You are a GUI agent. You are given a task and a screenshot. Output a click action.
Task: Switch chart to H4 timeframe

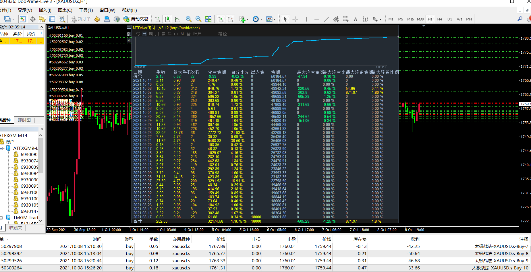click(440, 19)
